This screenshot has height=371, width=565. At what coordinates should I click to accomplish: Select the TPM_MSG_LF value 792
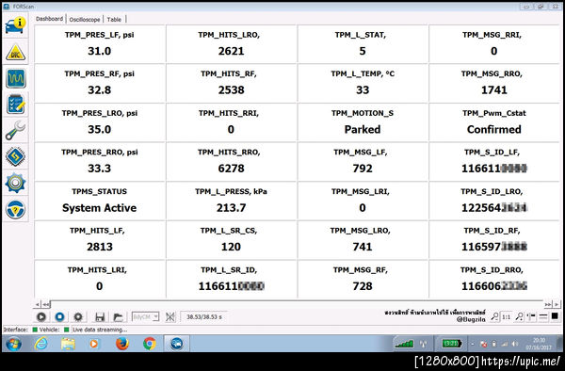[x=363, y=169]
